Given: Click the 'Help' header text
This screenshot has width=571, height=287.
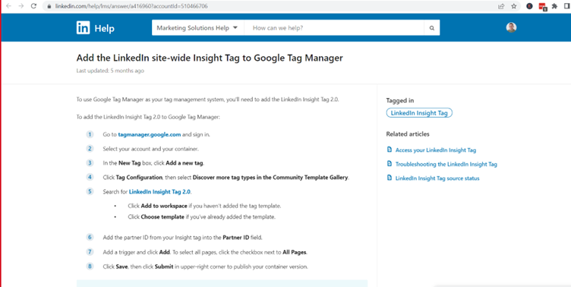Looking at the screenshot, I should pyautogui.click(x=105, y=28).
